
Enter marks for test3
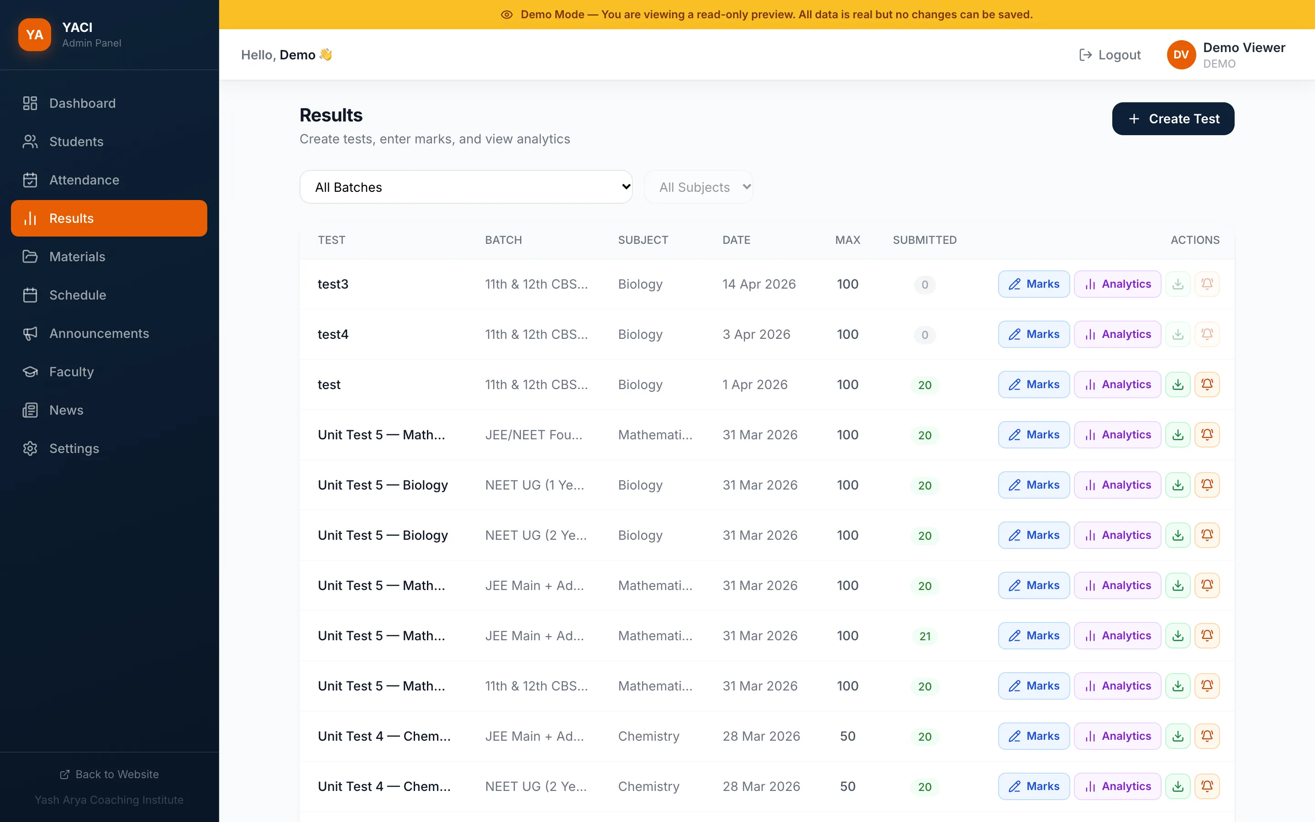(x=1034, y=284)
